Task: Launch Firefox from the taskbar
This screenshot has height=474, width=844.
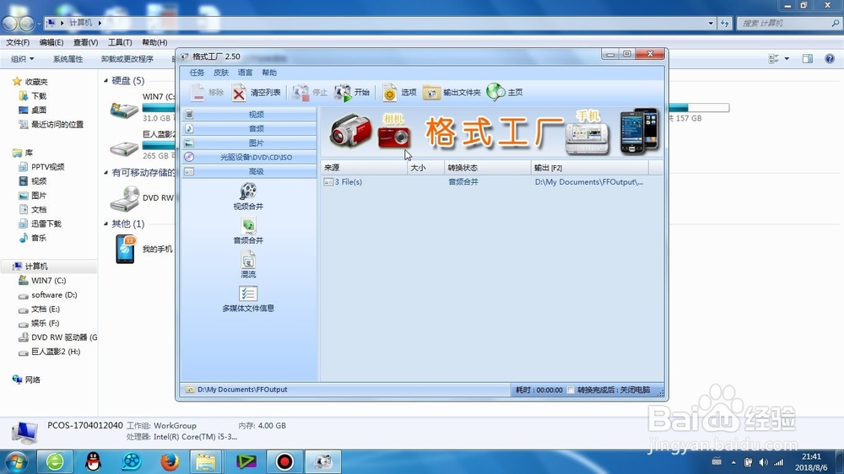Action: click(x=170, y=461)
